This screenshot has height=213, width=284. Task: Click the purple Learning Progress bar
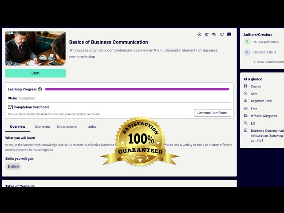[x=137, y=89]
